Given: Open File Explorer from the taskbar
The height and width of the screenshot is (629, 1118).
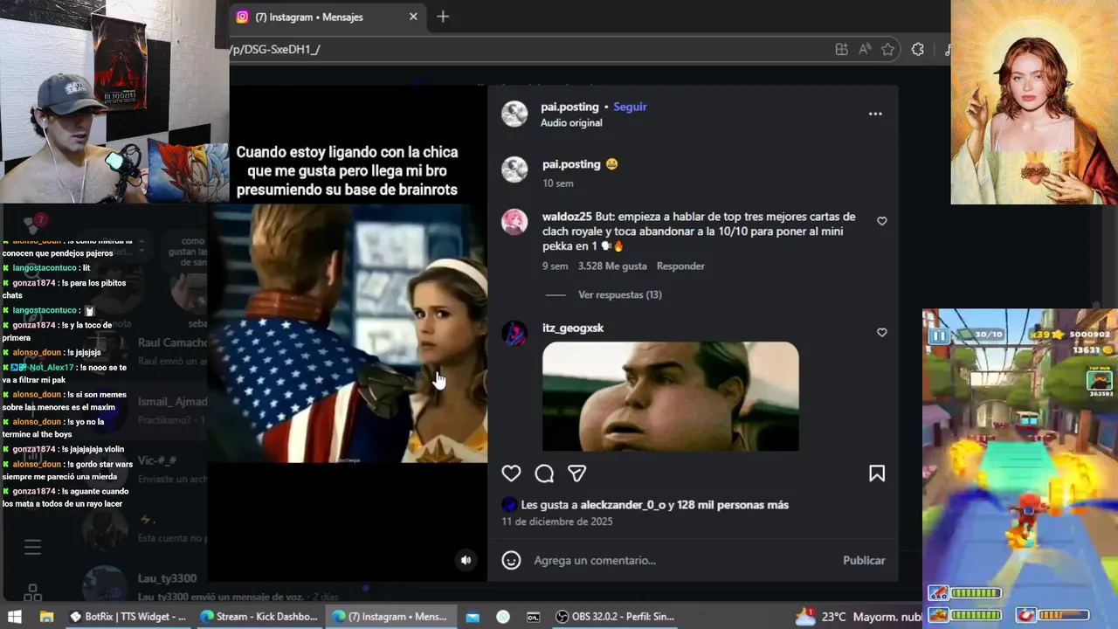Looking at the screenshot, I should tap(47, 617).
